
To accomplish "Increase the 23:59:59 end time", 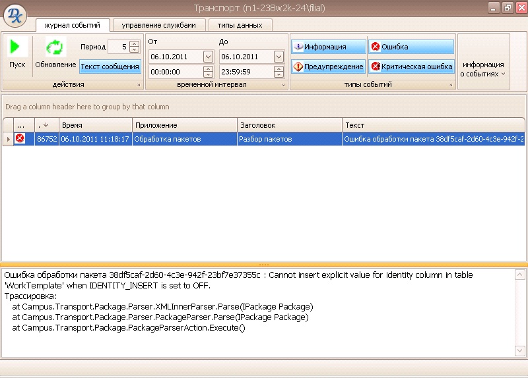I will 279,68.
